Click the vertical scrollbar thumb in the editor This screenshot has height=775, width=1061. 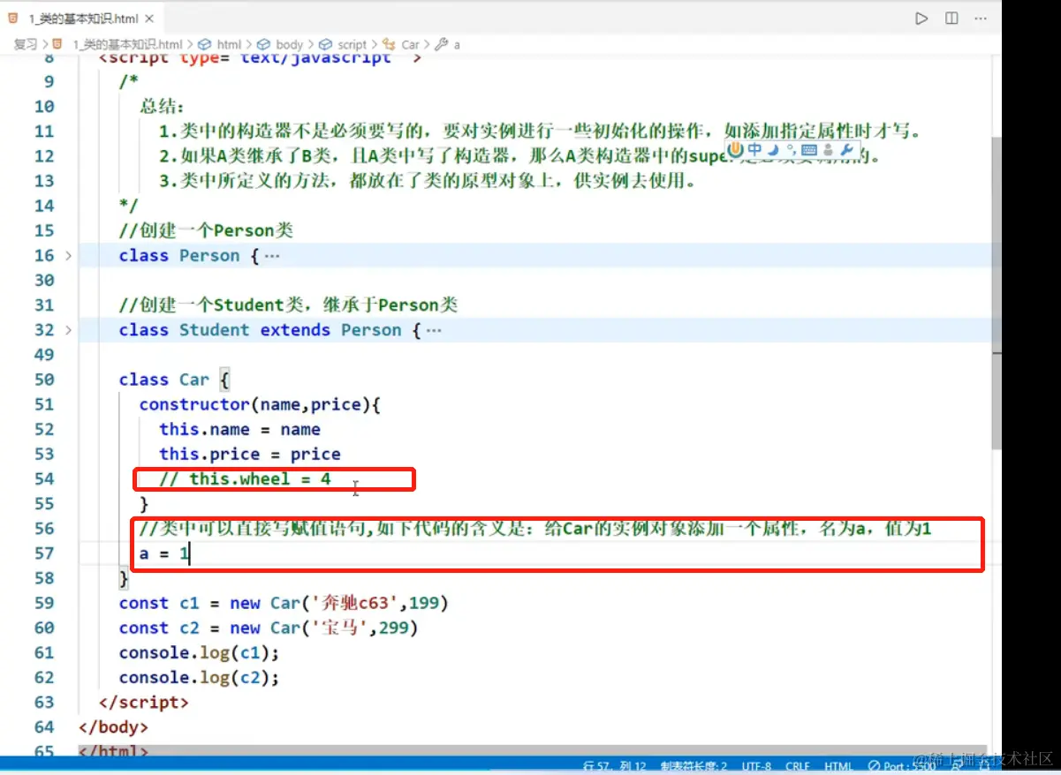997,294
